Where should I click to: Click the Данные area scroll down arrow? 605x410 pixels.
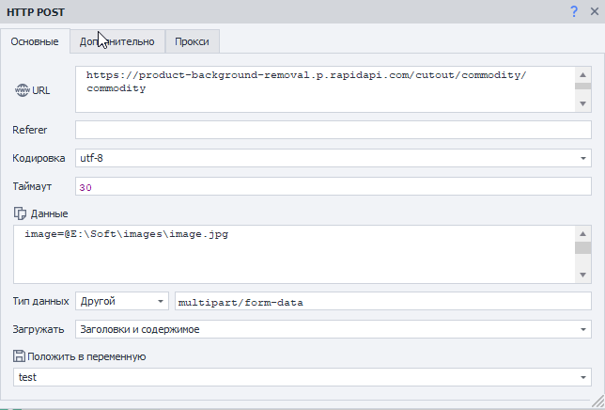(x=582, y=274)
